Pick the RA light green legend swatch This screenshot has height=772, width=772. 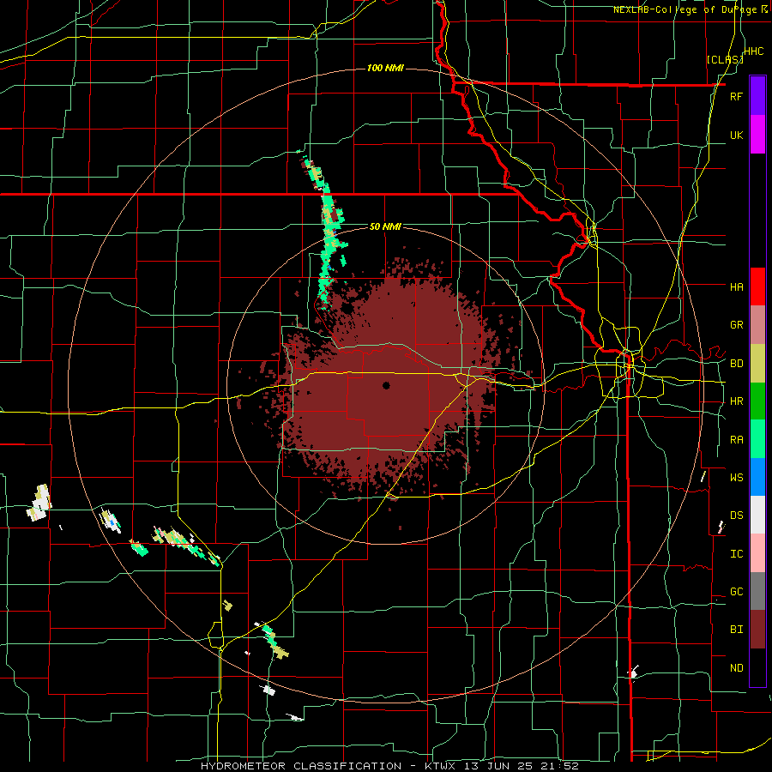pyautogui.click(x=757, y=439)
